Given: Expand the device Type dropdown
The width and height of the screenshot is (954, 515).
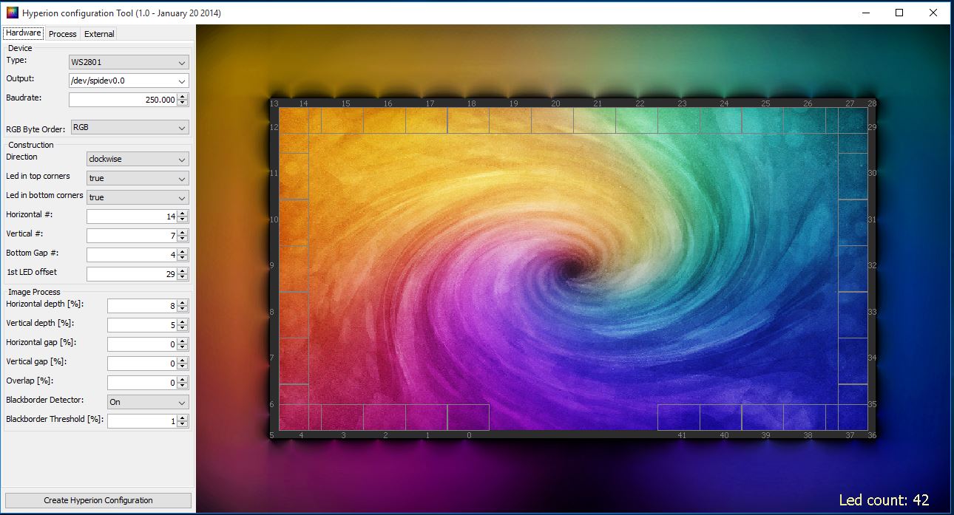Looking at the screenshot, I should click(129, 63).
